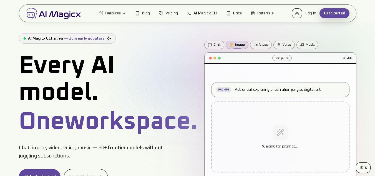Click the Live status indicator
Viewport: 375px width, 176px height.
click(348, 58)
